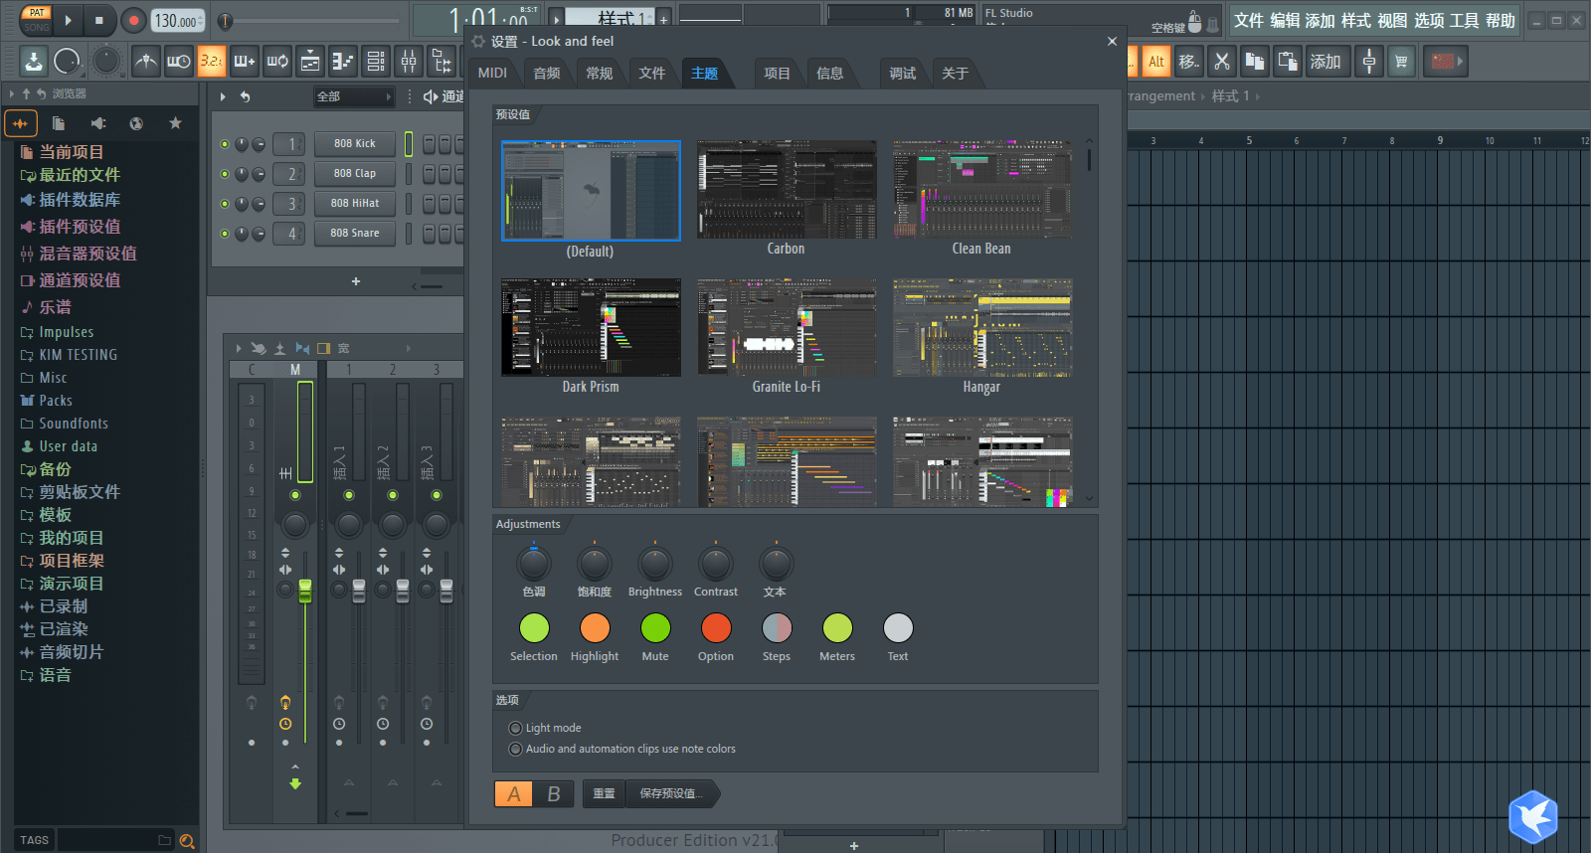The height and width of the screenshot is (853, 1591).
Task: Switch to the '项目' settings tab
Action: (x=777, y=73)
